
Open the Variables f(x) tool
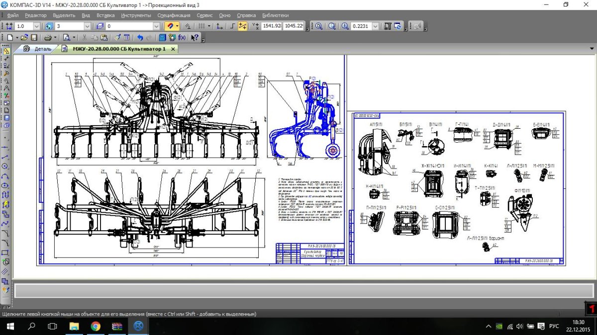182,37
